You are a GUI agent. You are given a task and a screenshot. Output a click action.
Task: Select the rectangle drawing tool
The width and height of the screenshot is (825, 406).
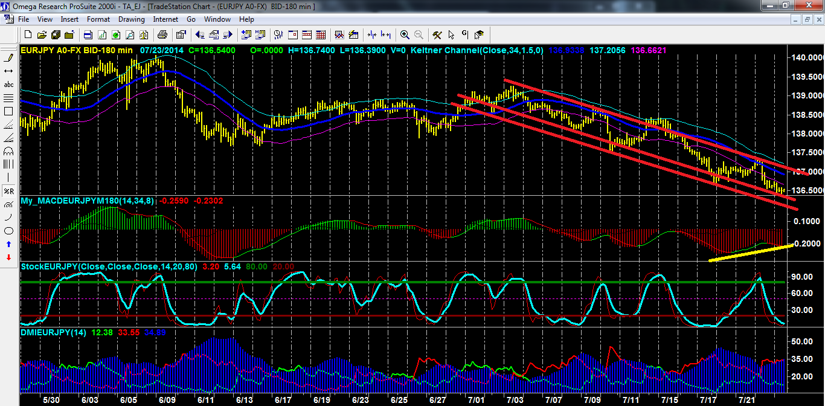(x=9, y=111)
